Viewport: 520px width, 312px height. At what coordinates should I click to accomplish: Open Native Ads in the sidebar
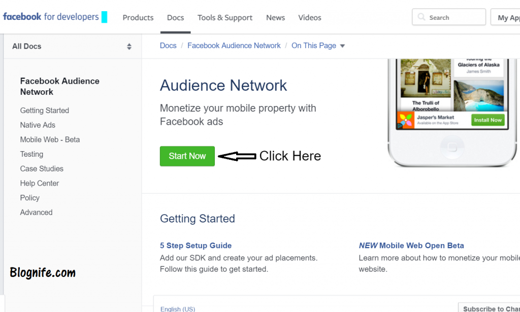(x=38, y=125)
